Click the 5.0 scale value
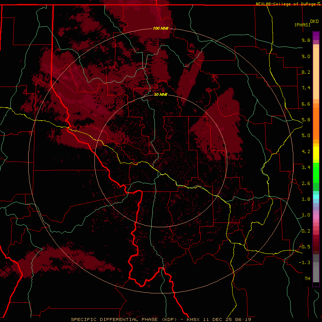 [x=306, y=136]
